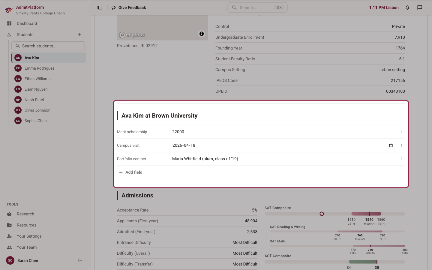Click Ava Kim's AK avatar

[x=18, y=58]
